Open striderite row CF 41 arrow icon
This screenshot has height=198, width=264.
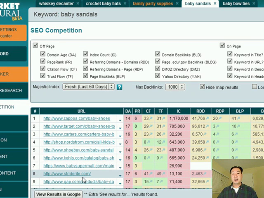(151, 174)
